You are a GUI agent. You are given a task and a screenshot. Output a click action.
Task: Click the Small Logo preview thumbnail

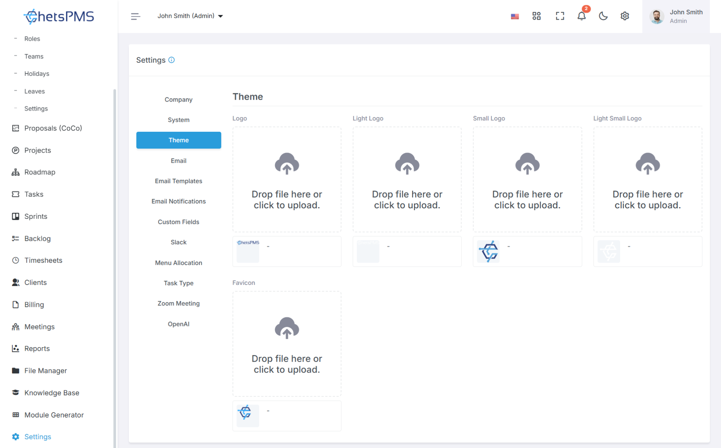pyautogui.click(x=488, y=251)
